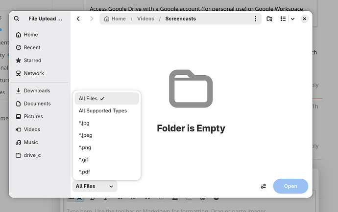Choose *.jpg file filter
Viewport: 338px width, 212px height.
point(107,123)
